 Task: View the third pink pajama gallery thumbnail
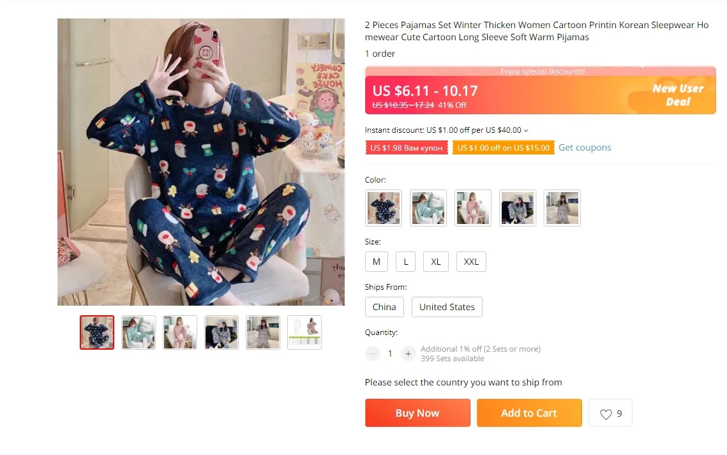pos(180,332)
